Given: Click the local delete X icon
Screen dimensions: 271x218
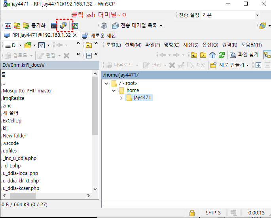Looking at the screenshot, I should click(66, 56).
